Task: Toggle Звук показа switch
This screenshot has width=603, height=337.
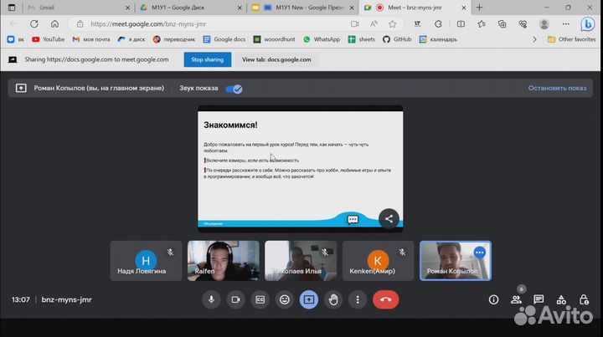Action: (234, 89)
